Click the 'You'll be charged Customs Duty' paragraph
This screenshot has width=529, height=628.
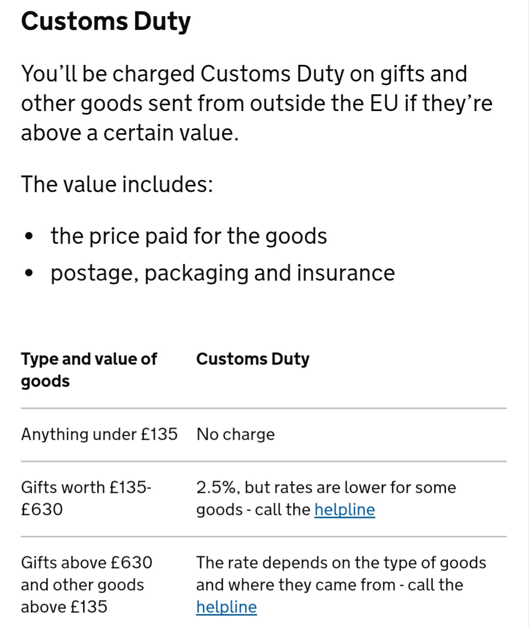(257, 103)
